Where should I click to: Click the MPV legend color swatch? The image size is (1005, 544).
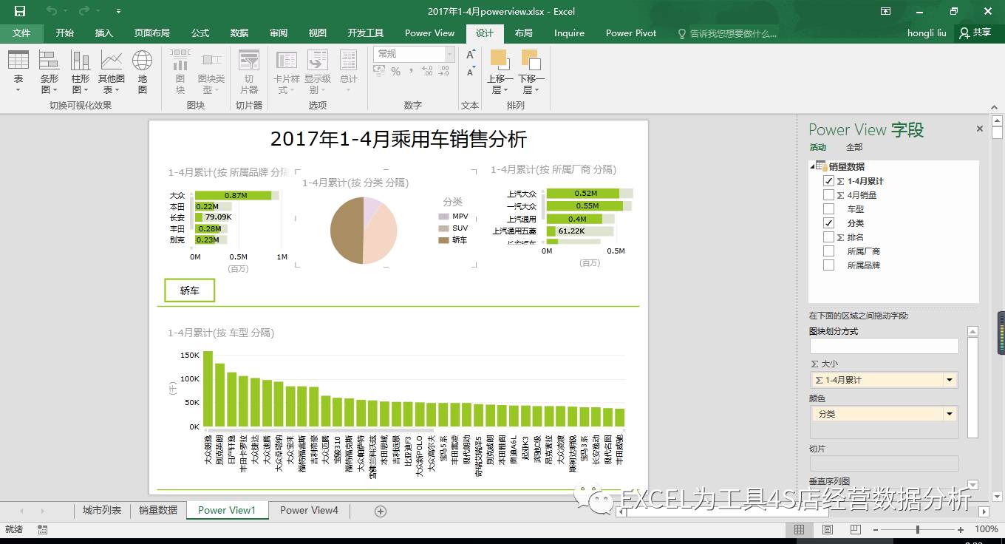click(x=443, y=217)
